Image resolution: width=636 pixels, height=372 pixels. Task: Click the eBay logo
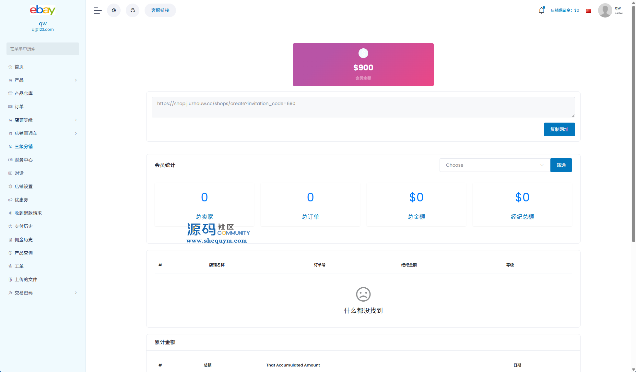coord(43,10)
